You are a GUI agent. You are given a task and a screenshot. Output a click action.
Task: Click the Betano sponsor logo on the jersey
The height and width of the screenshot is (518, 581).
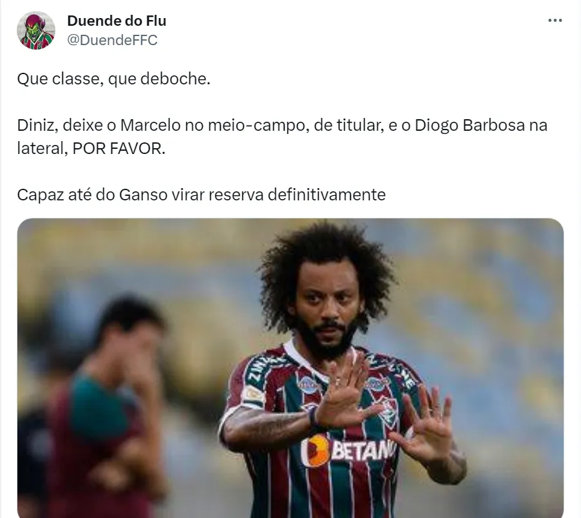point(348,450)
